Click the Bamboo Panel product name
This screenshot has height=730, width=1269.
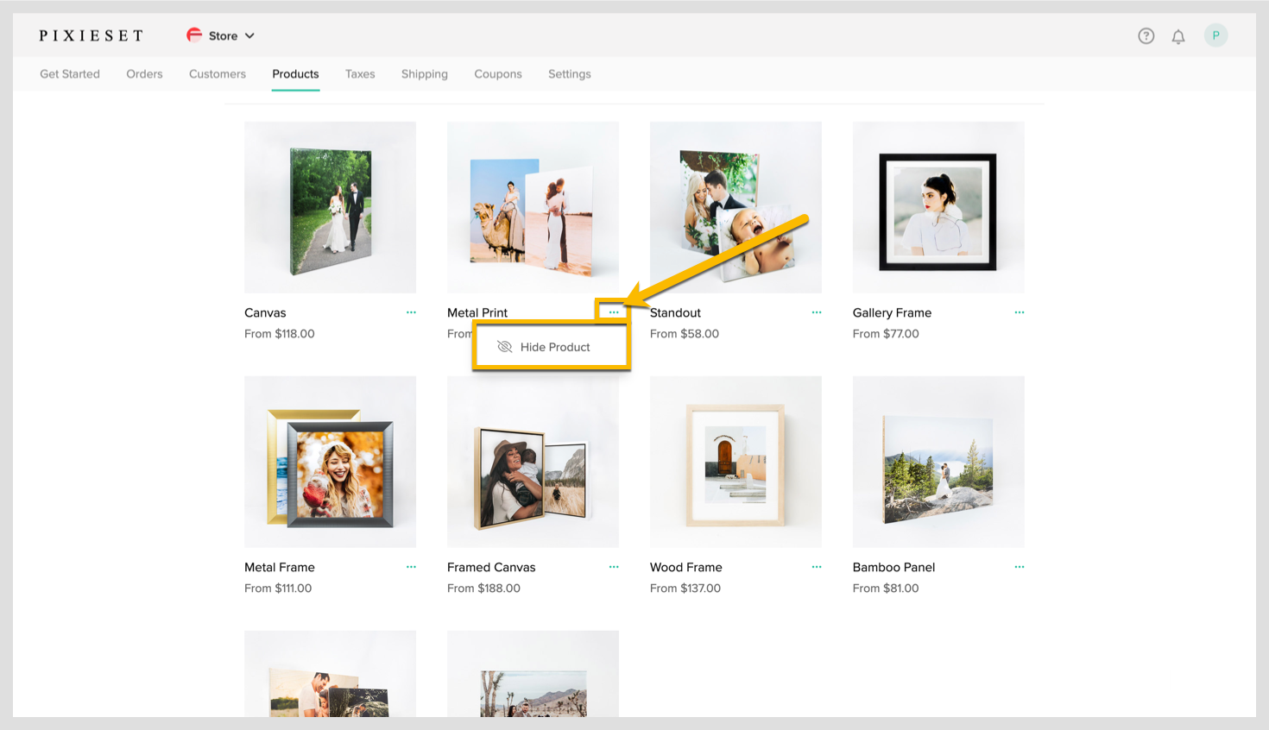(893, 567)
